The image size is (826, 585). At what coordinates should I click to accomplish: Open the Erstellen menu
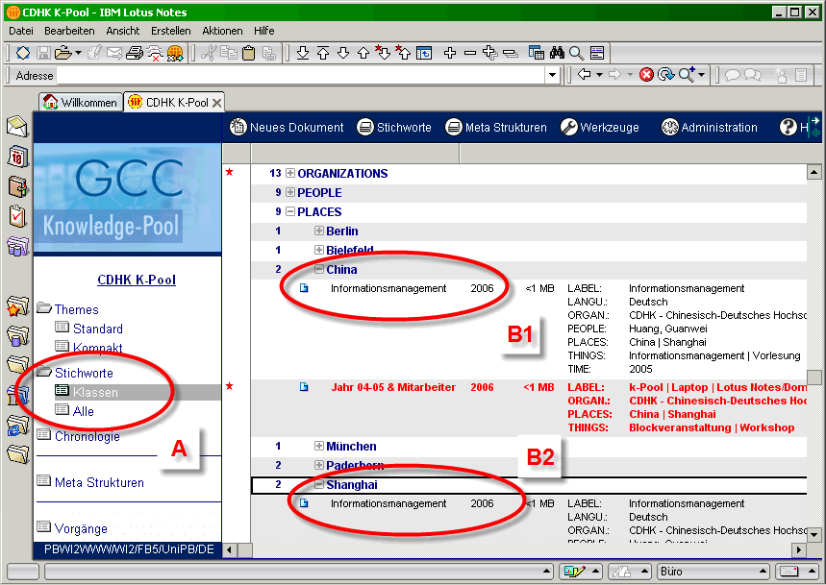tap(170, 31)
